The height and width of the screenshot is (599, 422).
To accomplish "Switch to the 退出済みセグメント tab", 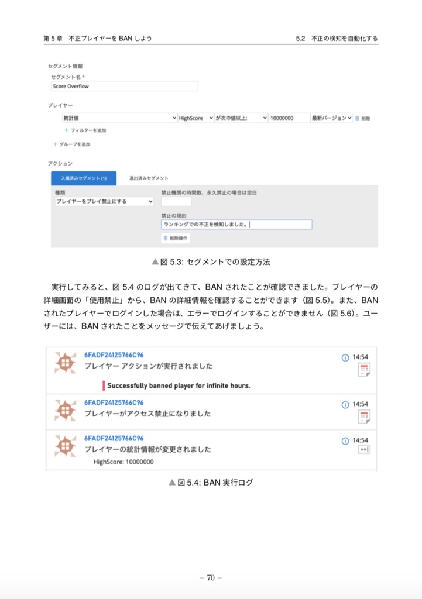I will point(149,178).
